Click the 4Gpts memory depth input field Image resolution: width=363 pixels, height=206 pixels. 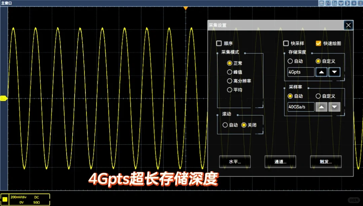300,72
